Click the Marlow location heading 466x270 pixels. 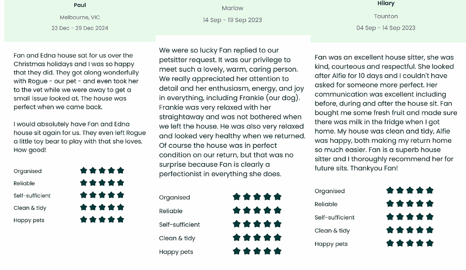(x=232, y=8)
